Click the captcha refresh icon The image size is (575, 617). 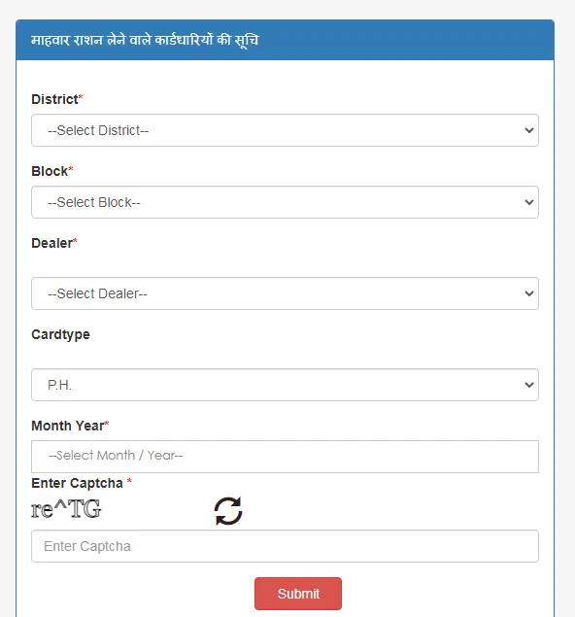(228, 511)
